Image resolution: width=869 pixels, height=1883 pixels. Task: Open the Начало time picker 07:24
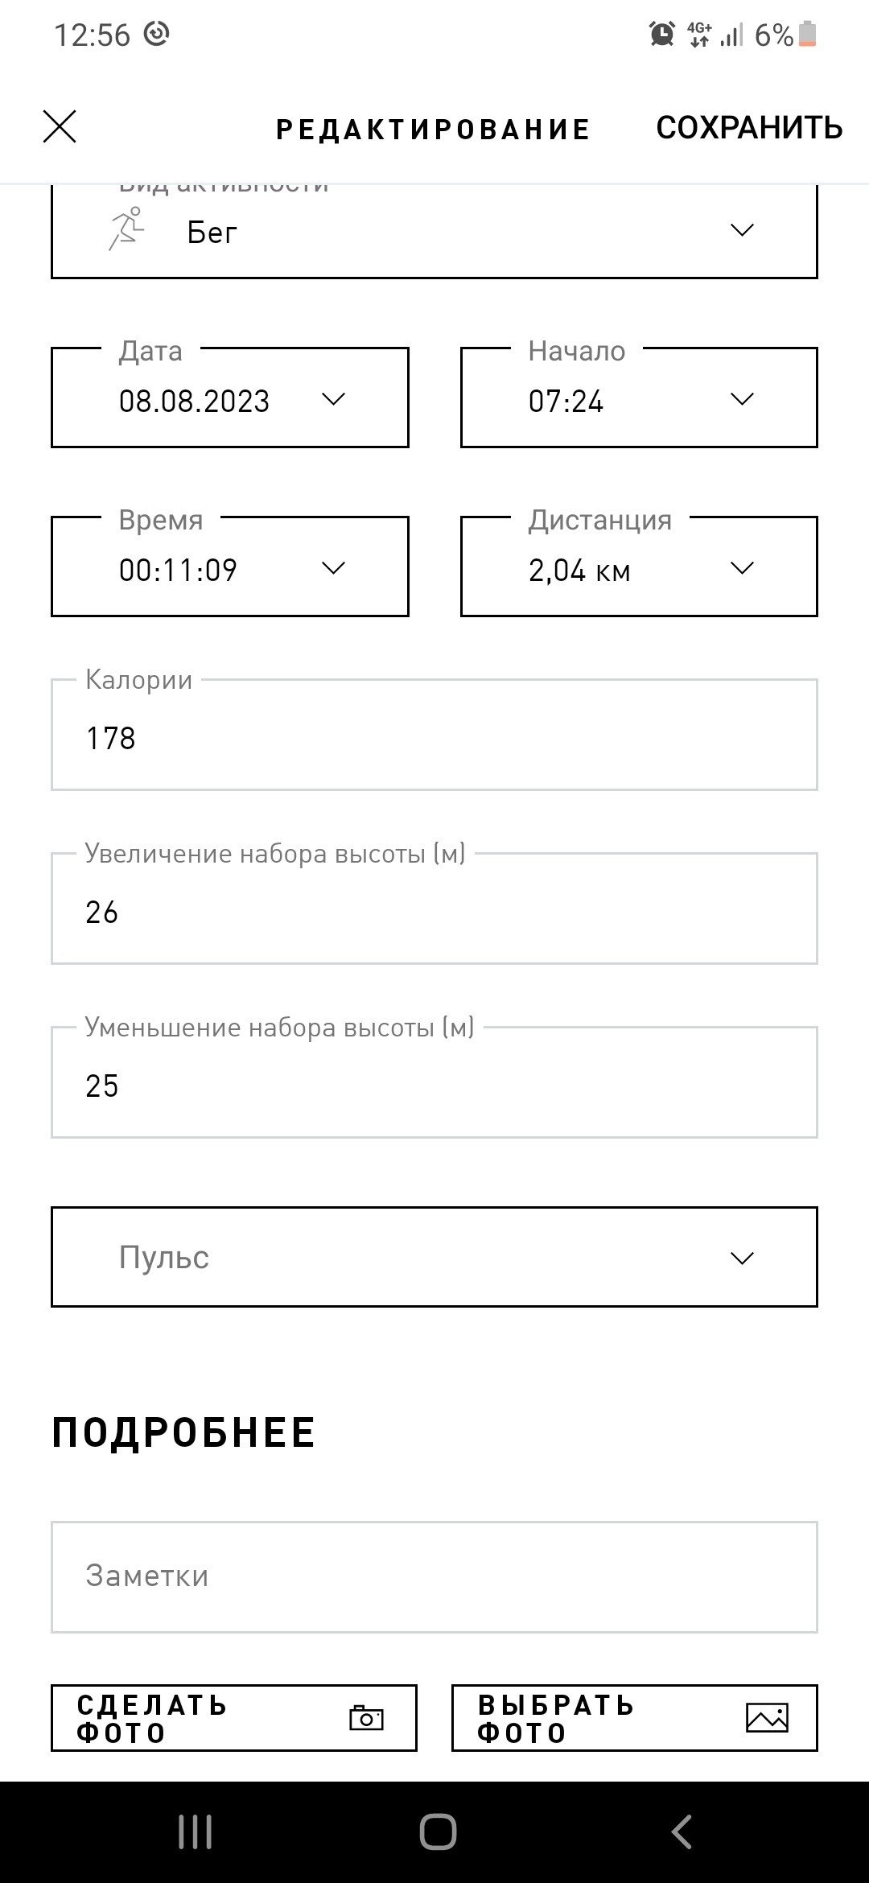pyautogui.click(x=639, y=398)
